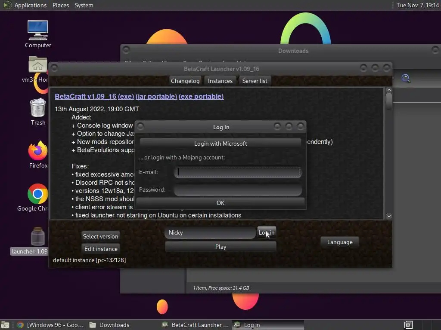Screen dimensions: 441x330
Task: Open the Computer desktop icon
Action: coord(38,34)
